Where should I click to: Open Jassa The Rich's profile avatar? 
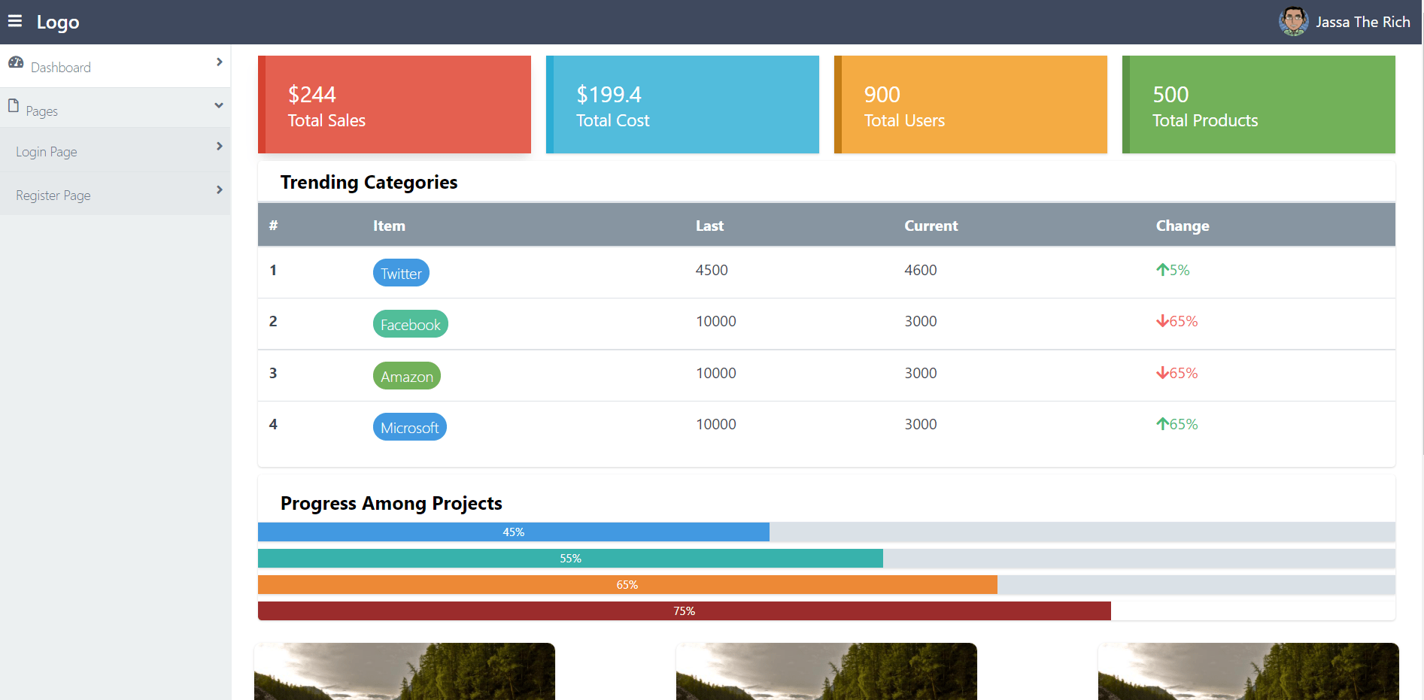[x=1293, y=21]
